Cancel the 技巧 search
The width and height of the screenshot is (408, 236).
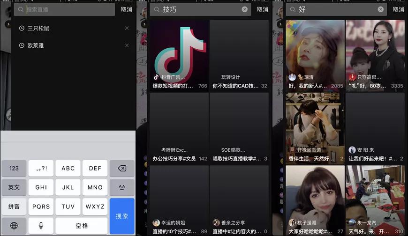coord(262,10)
